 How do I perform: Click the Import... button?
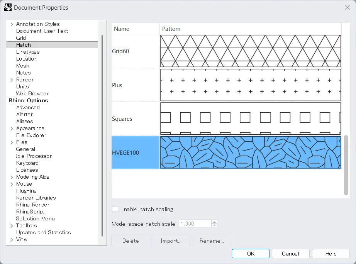171,241
